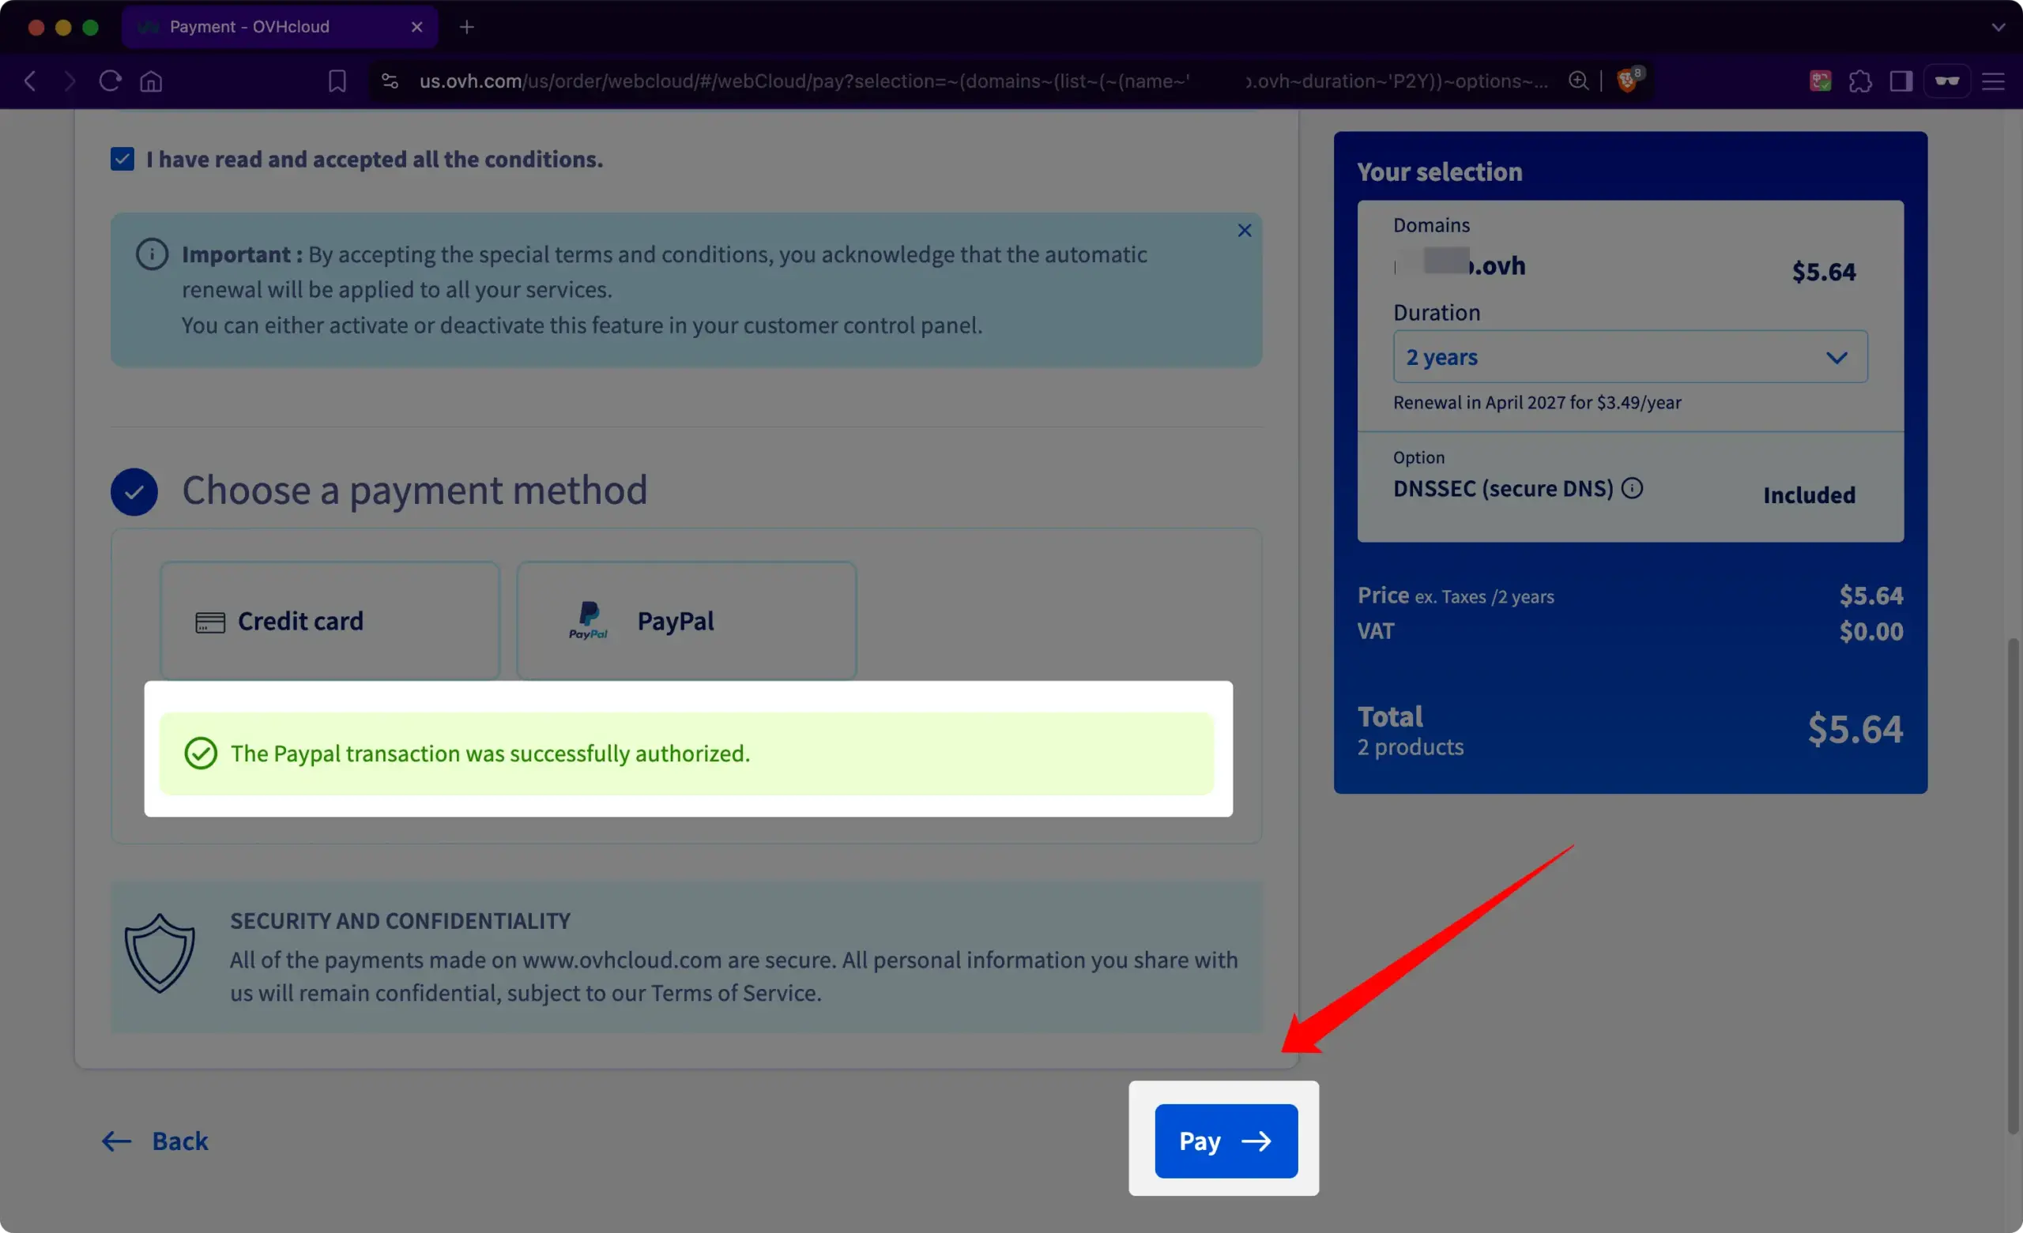Click the security shield icon
This screenshot has width=2023, height=1233.
[160, 953]
